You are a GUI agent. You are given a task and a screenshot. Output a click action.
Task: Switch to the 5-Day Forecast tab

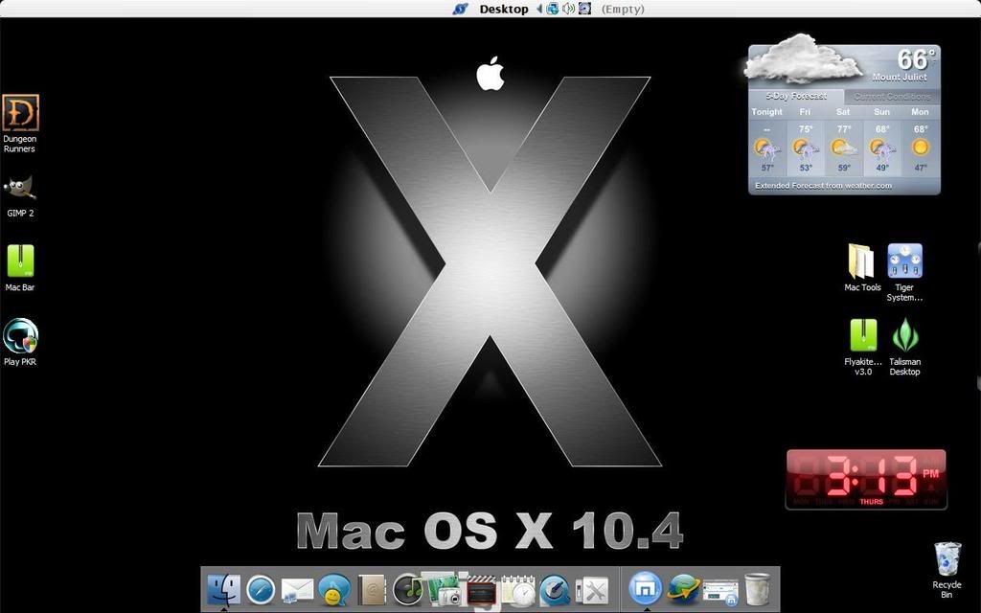[x=796, y=97]
